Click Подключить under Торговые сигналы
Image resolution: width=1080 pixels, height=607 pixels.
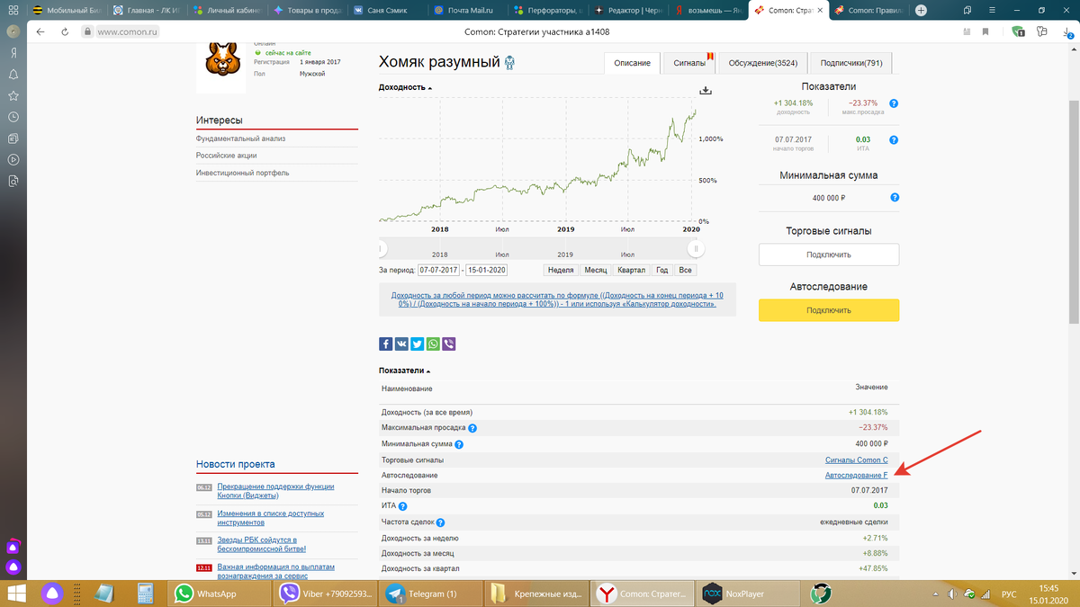coord(829,254)
